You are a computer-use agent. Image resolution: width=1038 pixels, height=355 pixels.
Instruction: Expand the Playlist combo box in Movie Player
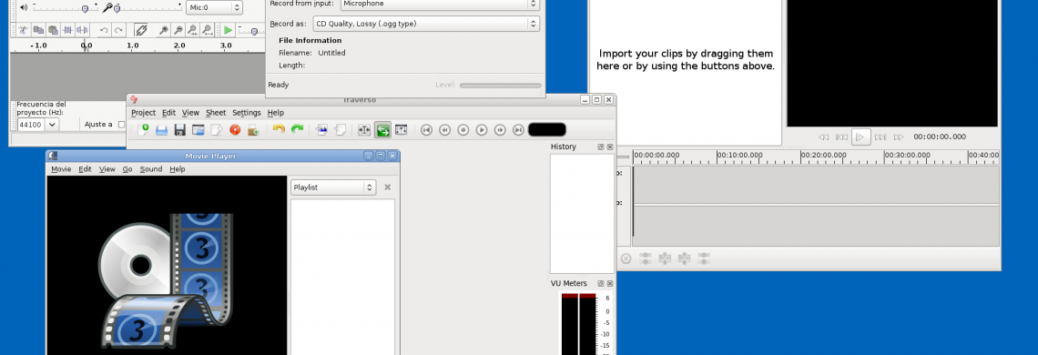(333, 188)
